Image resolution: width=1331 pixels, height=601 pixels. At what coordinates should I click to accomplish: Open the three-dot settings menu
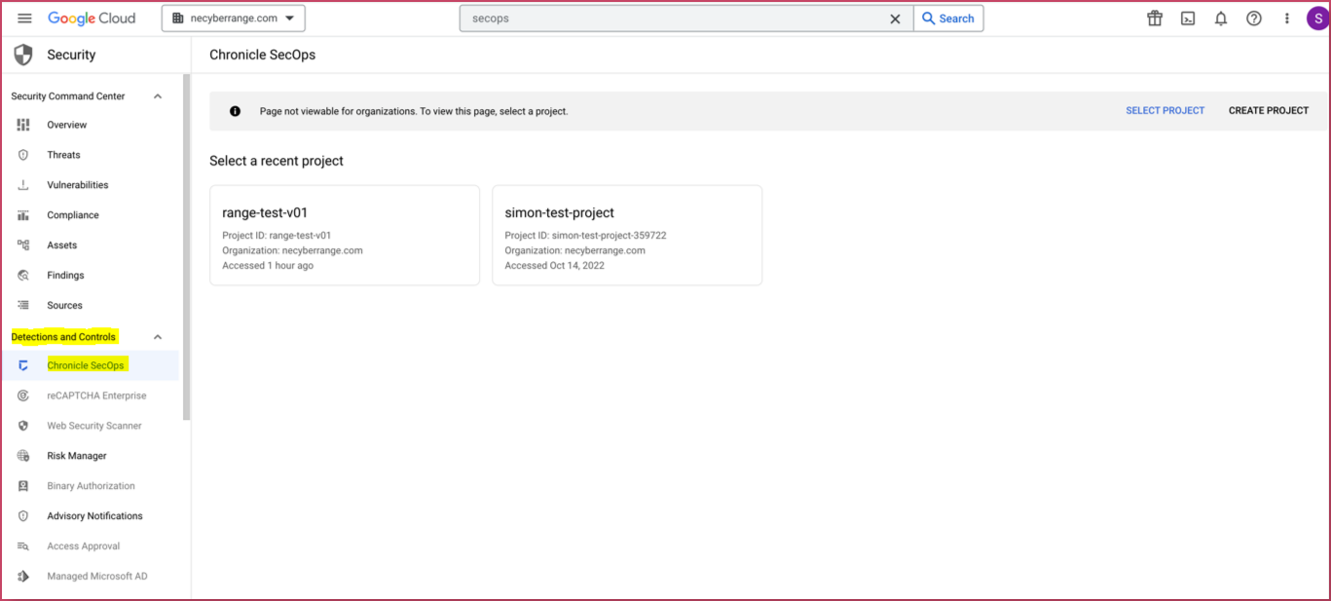pos(1286,19)
